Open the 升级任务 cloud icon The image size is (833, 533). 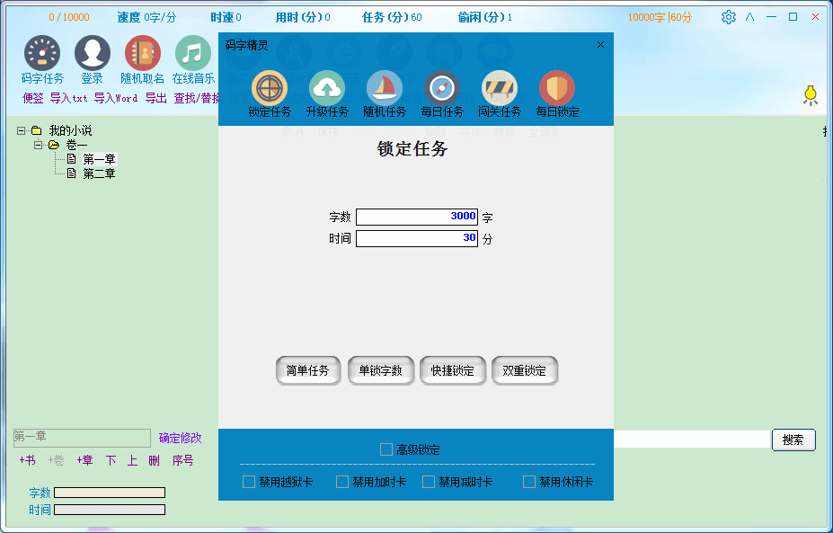point(327,88)
